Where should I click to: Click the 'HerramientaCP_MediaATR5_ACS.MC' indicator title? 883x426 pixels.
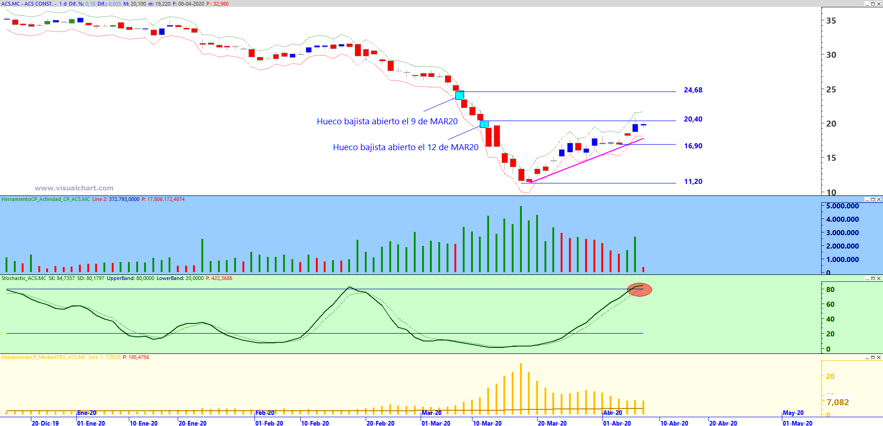coord(44,357)
